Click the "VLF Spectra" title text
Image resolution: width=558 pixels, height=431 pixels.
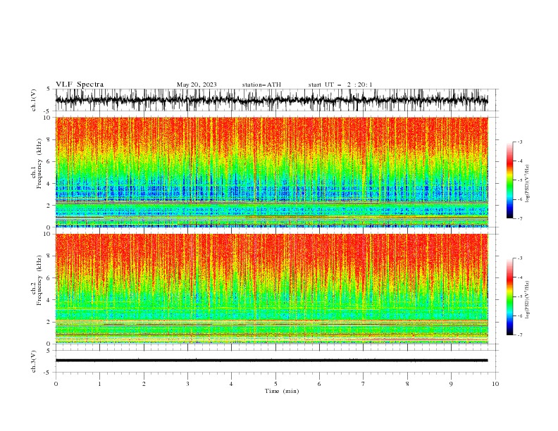(80, 85)
